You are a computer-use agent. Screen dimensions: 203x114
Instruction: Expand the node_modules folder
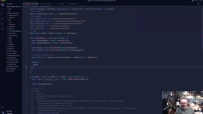click(13, 35)
